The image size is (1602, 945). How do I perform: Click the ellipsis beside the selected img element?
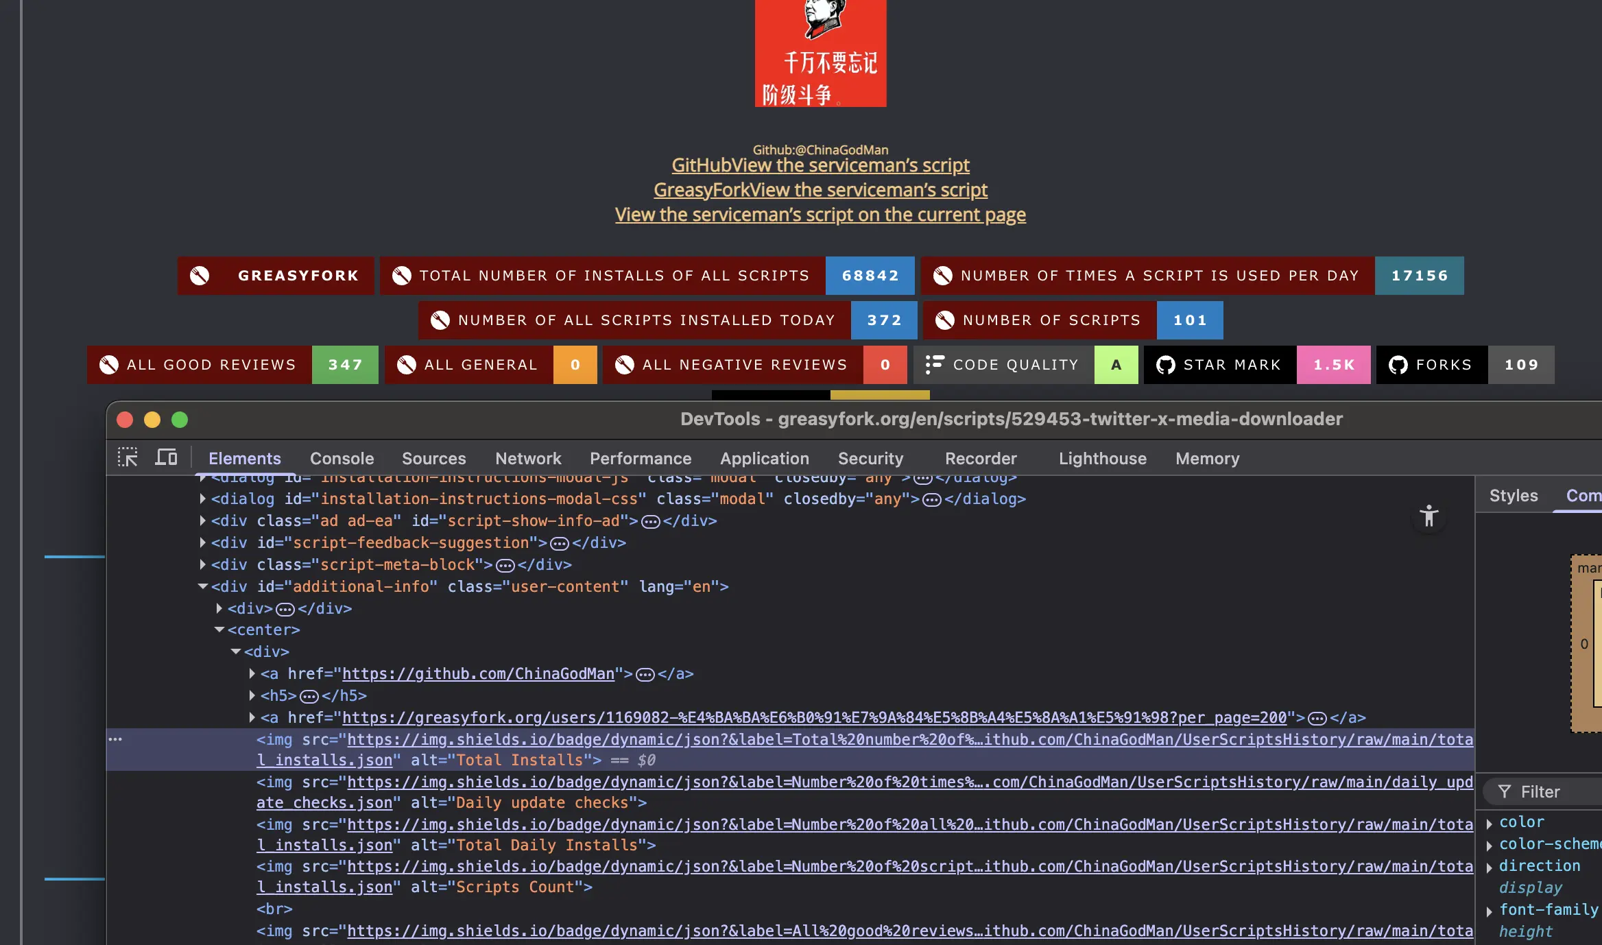point(115,739)
